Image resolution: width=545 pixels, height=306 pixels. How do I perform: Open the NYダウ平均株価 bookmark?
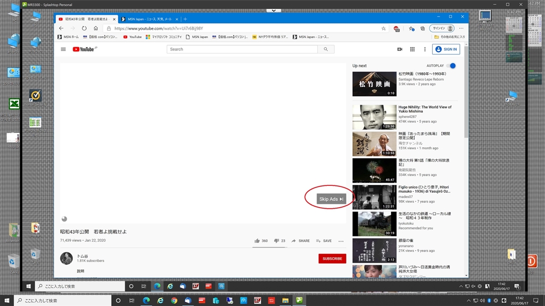click(x=270, y=37)
